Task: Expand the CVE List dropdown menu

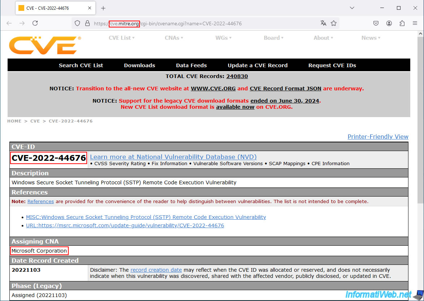Action: point(121,38)
